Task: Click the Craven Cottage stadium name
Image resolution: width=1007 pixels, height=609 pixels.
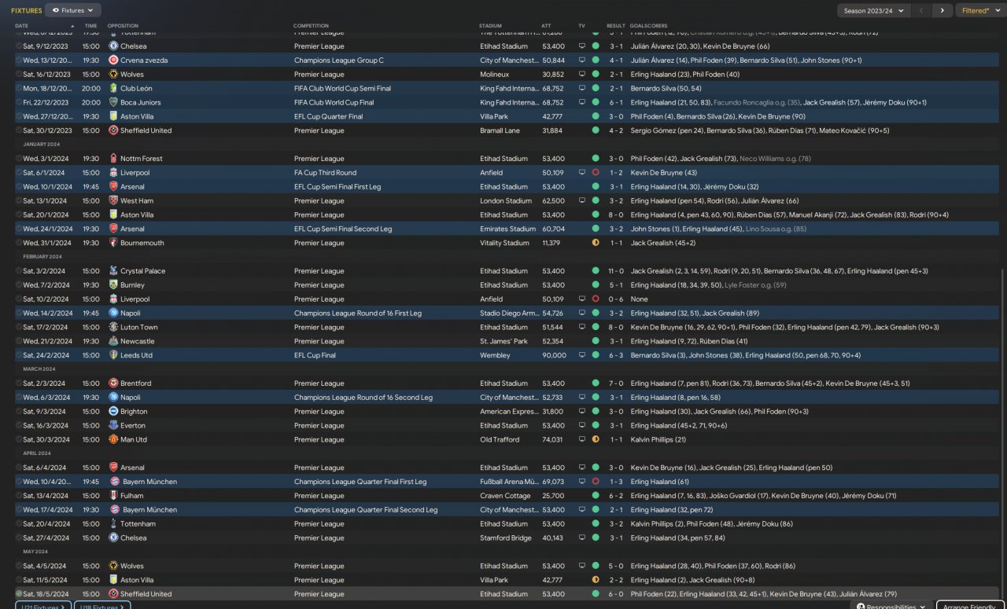Action: (x=503, y=496)
